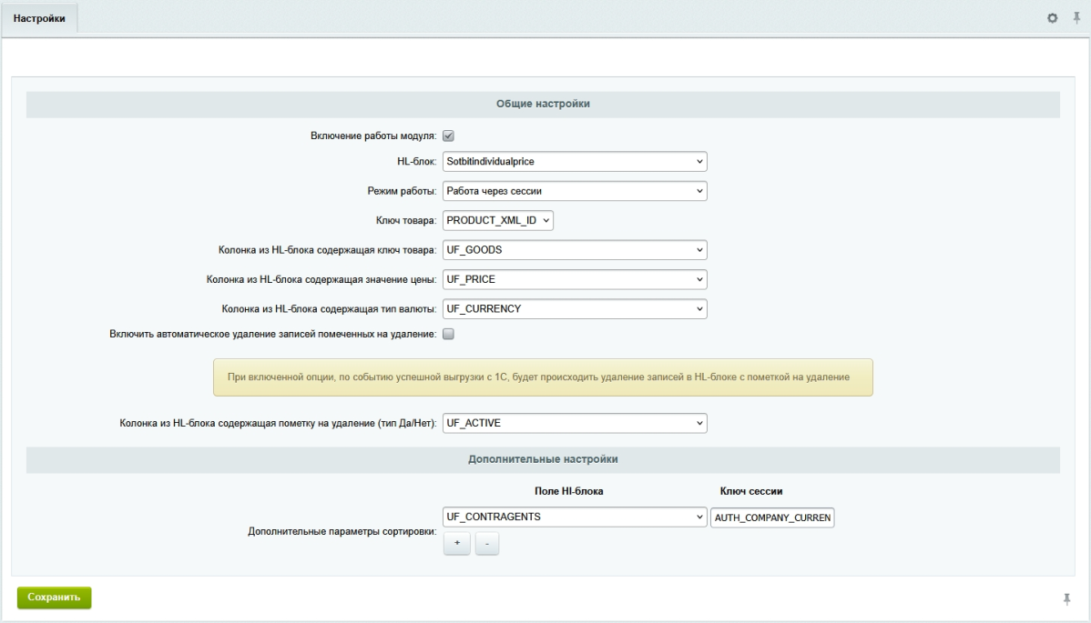This screenshot has width=1091, height=623.
Task: Click the session key input field
Action: pos(772,517)
